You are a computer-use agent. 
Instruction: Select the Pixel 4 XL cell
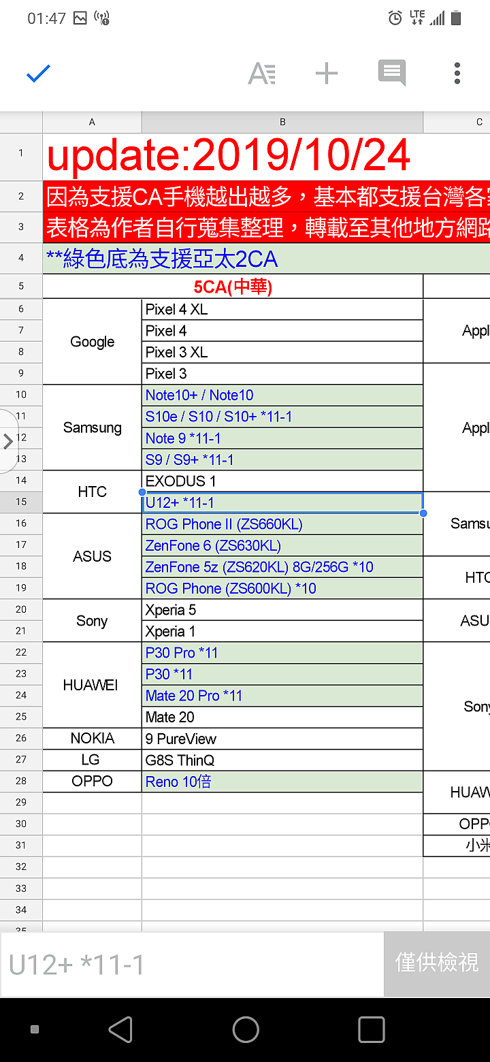[282, 310]
